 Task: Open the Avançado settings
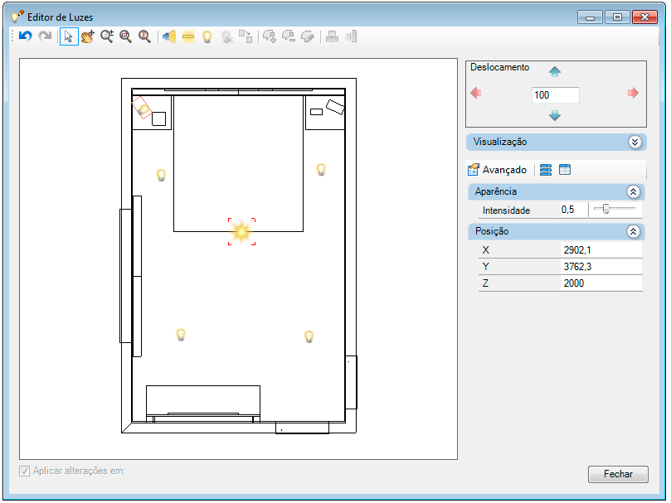pos(498,170)
